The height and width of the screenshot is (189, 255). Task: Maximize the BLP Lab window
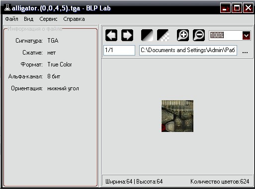pyautogui.click(x=237, y=8)
